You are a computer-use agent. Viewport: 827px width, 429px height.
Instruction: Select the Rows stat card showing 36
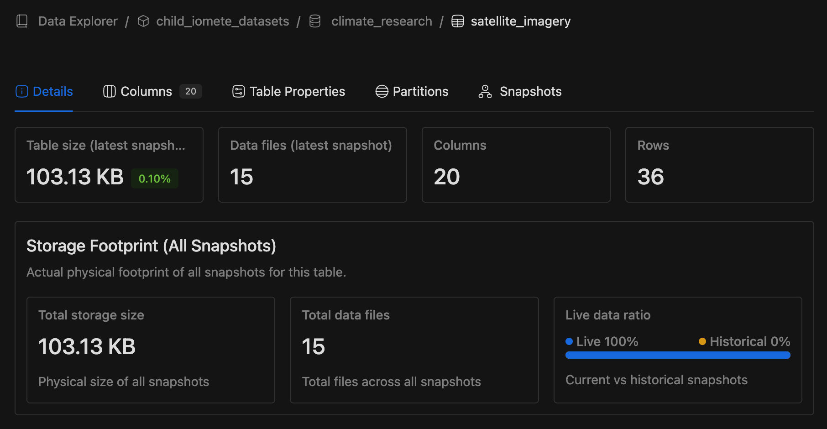[719, 165]
